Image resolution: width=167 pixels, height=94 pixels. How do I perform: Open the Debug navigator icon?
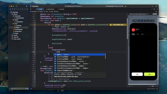(x=23, y=9)
